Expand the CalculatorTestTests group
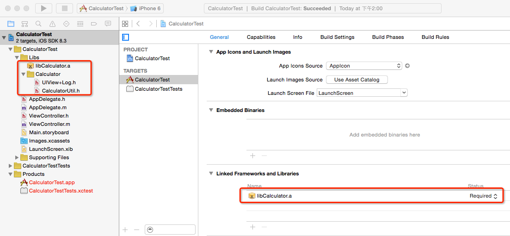Screen dimensions: 510x236 (11, 166)
